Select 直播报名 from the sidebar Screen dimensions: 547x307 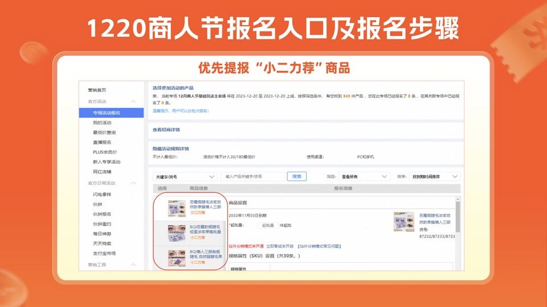(102, 142)
